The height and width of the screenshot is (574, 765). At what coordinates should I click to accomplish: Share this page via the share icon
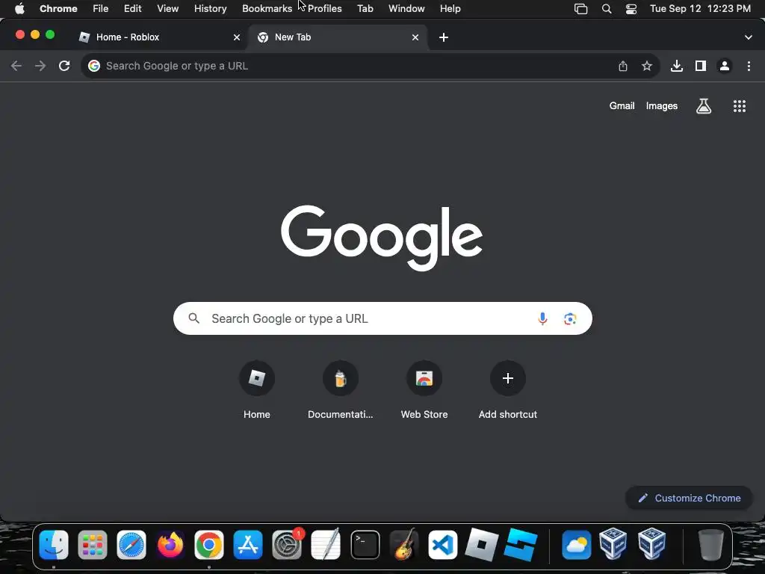[x=623, y=66]
